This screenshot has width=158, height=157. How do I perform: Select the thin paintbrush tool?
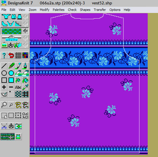click(18, 66)
